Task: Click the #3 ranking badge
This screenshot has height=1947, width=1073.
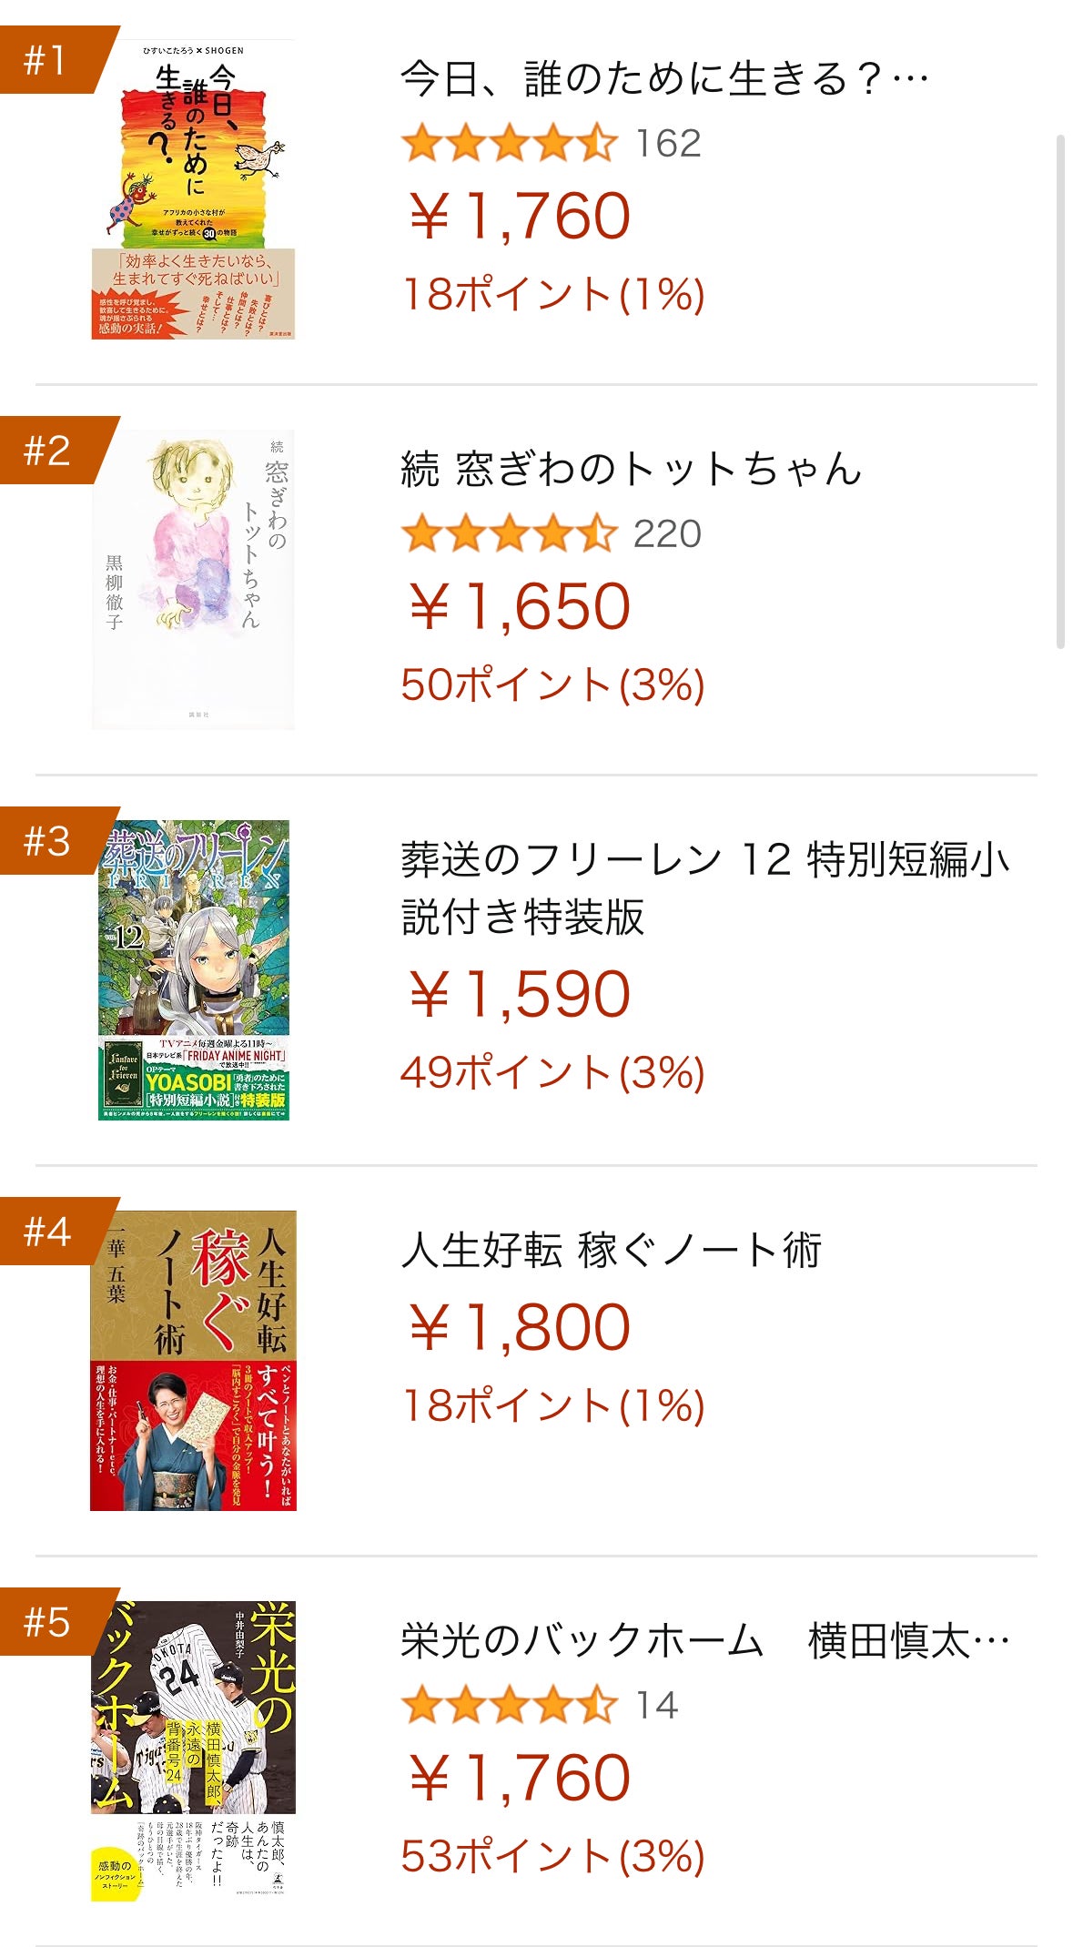Action: [49, 841]
